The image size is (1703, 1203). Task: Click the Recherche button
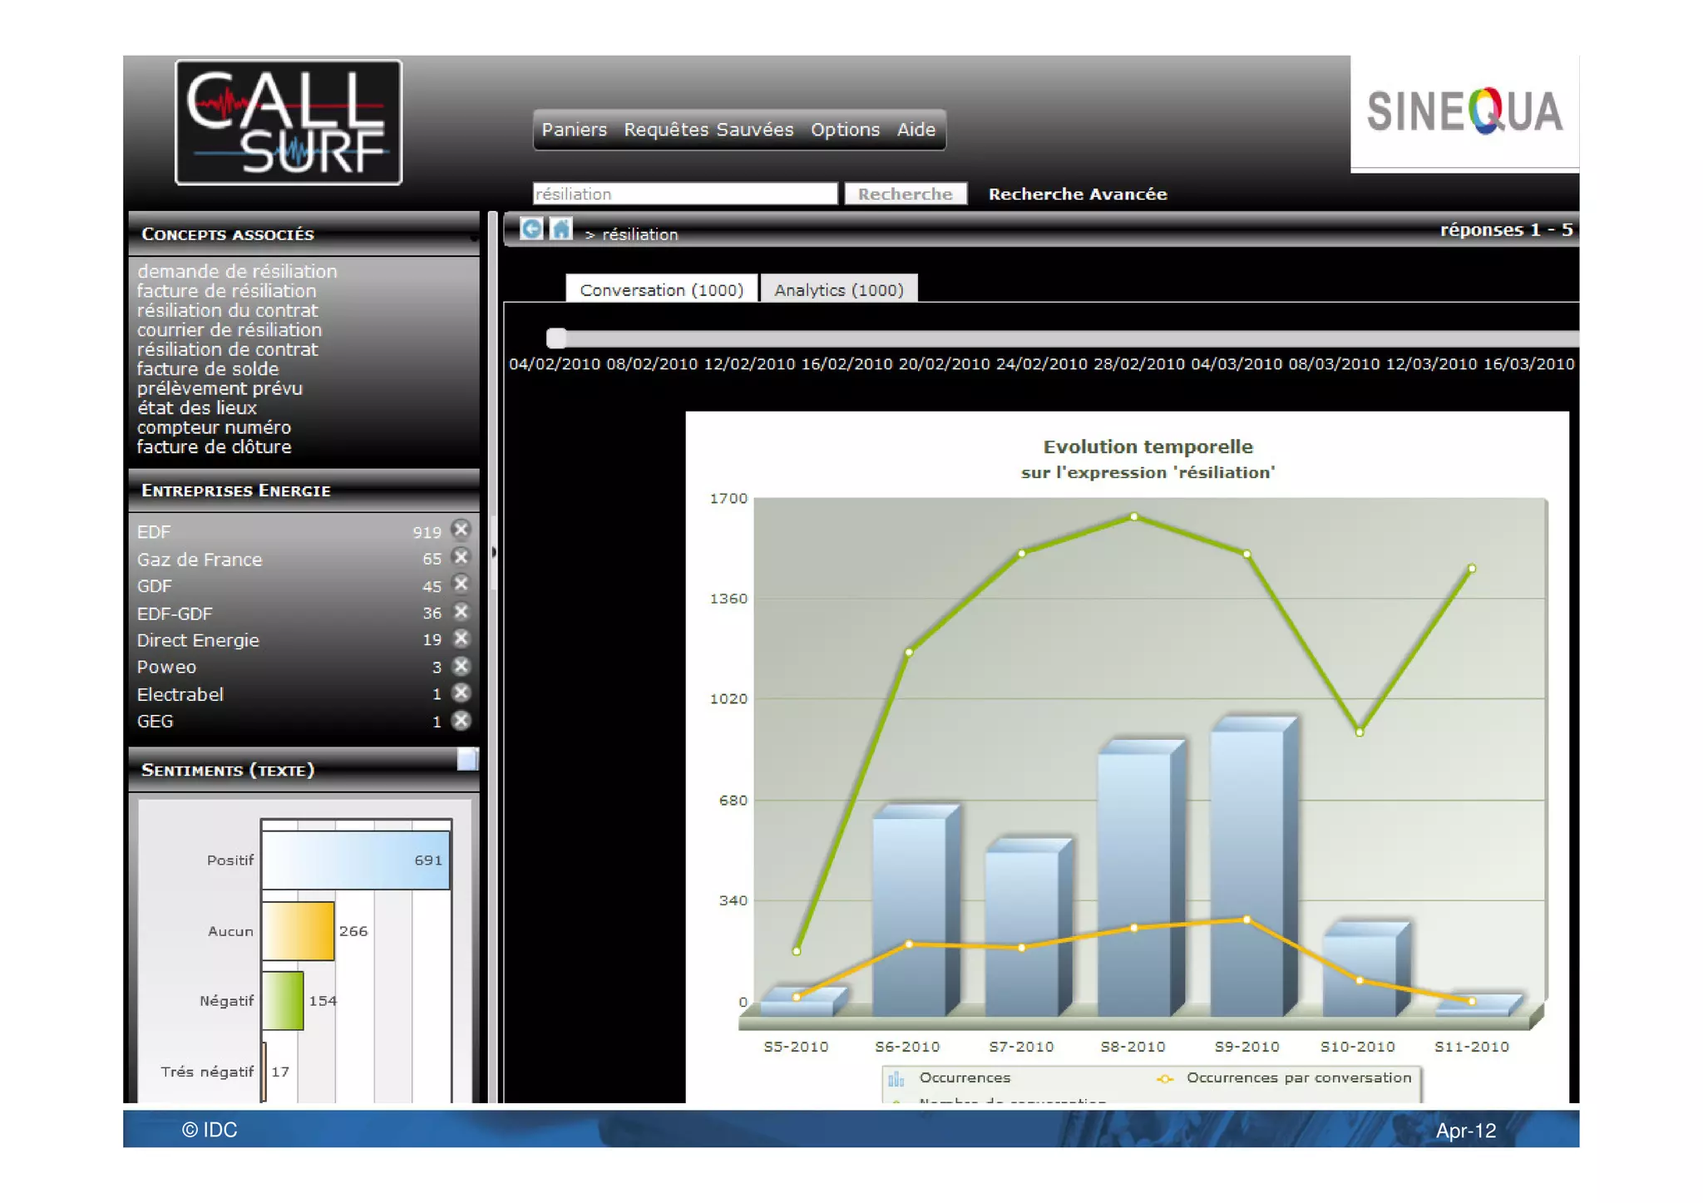[x=905, y=194]
